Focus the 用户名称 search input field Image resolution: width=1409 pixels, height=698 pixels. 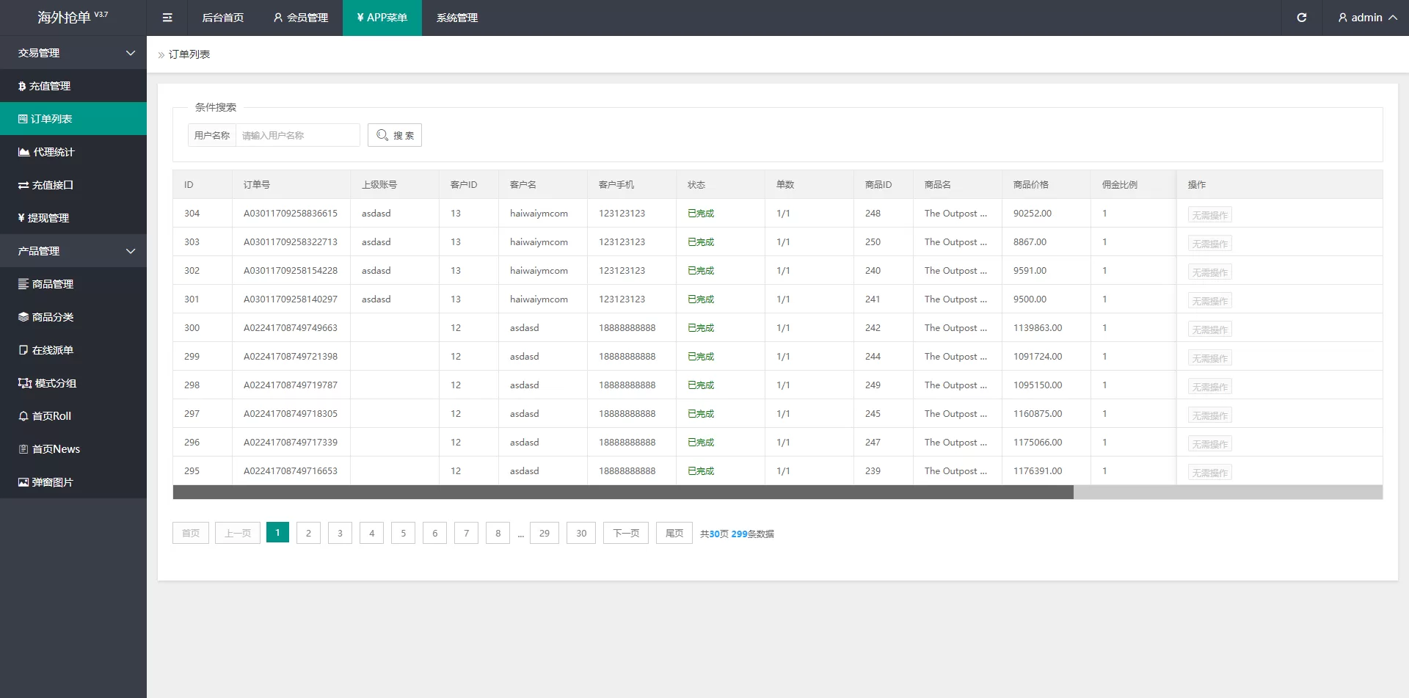click(297, 135)
